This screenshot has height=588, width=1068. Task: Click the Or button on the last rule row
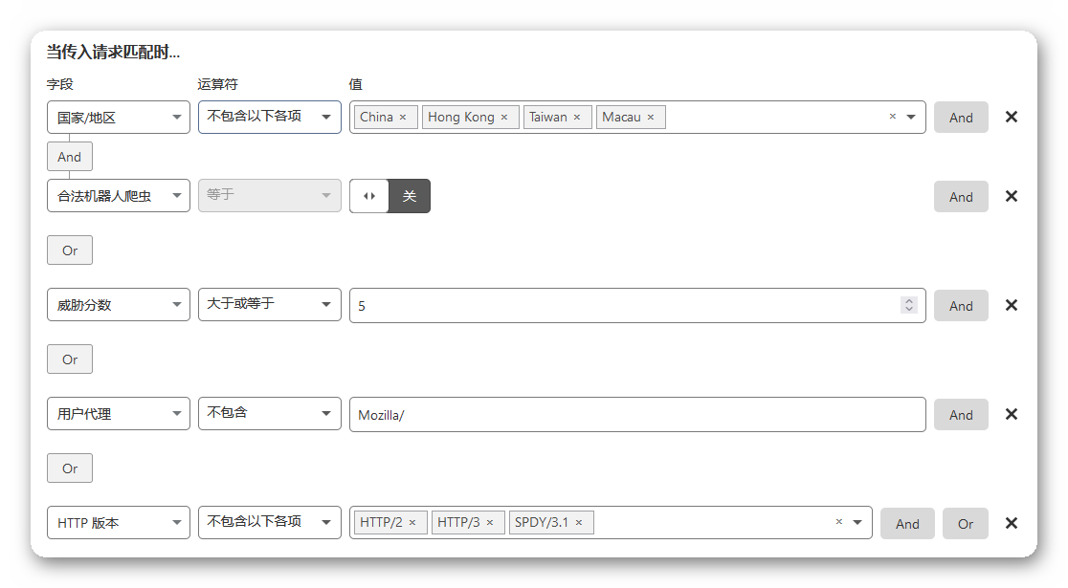coord(965,523)
